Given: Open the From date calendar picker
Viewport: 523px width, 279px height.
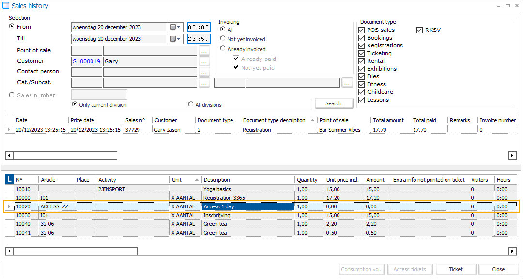Looking at the screenshot, I should click(175, 28).
